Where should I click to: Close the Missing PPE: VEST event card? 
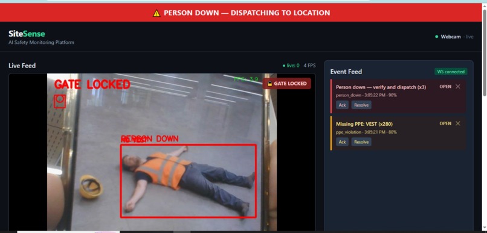[x=458, y=123]
